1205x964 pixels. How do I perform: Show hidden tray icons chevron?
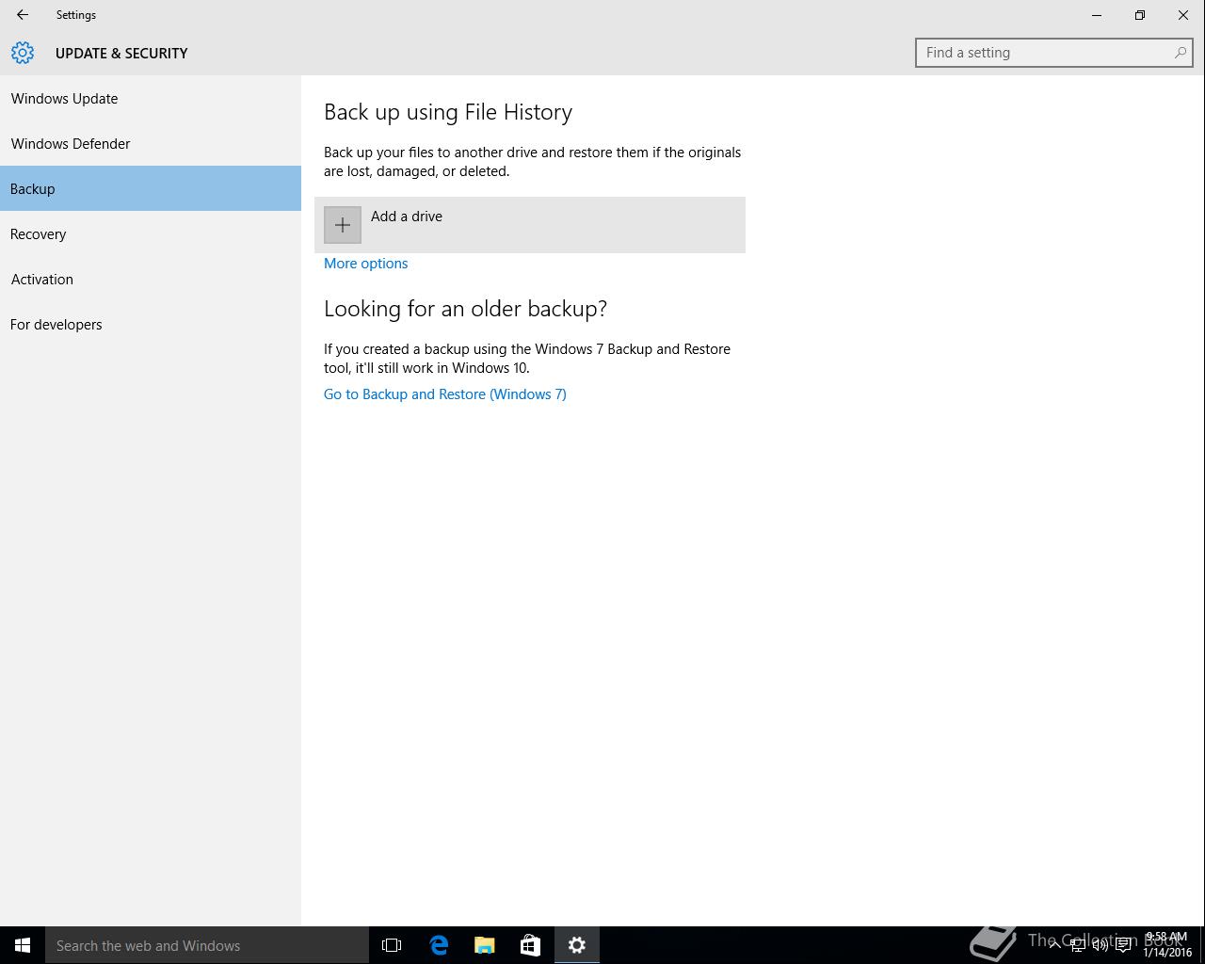point(1054,944)
